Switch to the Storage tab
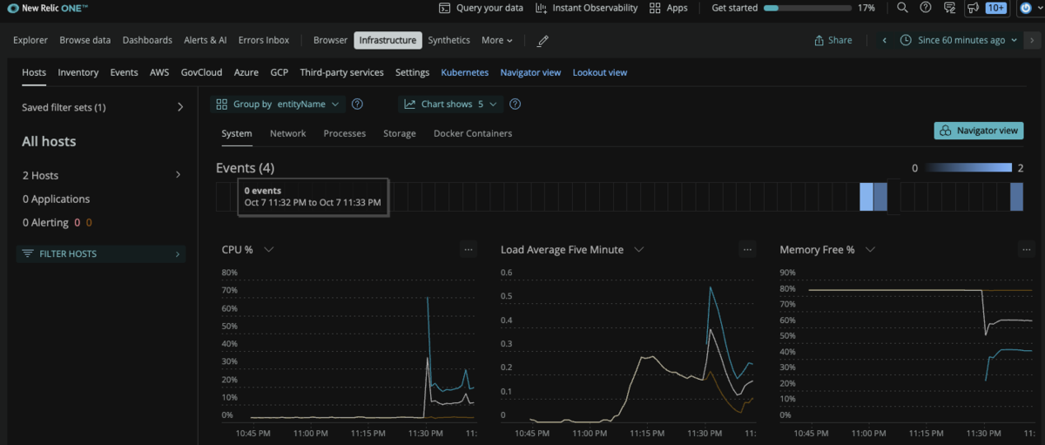The width and height of the screenshot is (1045, 445). pyautogui.click(x=400, y=133)
